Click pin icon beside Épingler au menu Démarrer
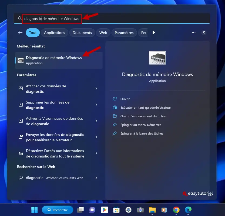This screenshot has height=216, width=225. tap(115, 125)
